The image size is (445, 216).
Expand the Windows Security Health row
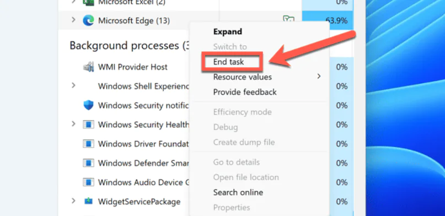[x=73, y=124]
